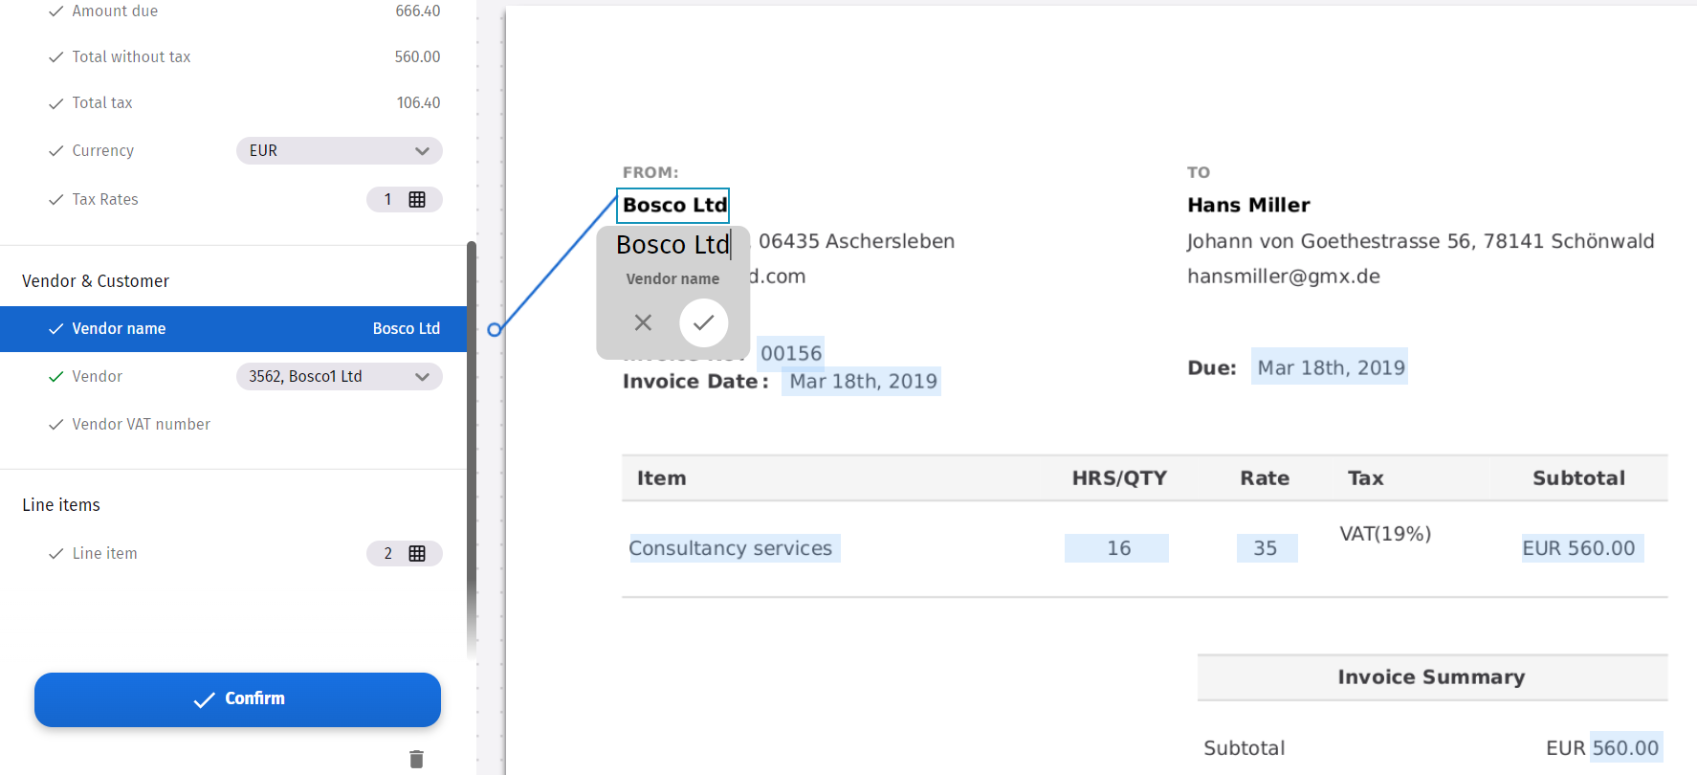Click the highlighted Invoice Date Mar 18th, 2019
The image size is (1697, 775).
(x=862, y=381)
